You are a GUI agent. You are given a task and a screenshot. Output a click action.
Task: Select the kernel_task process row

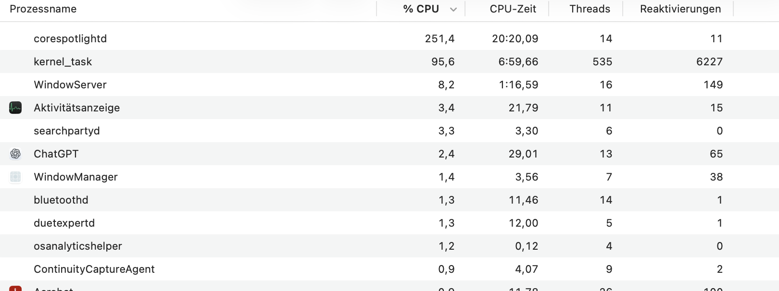(x=63, y=61)
